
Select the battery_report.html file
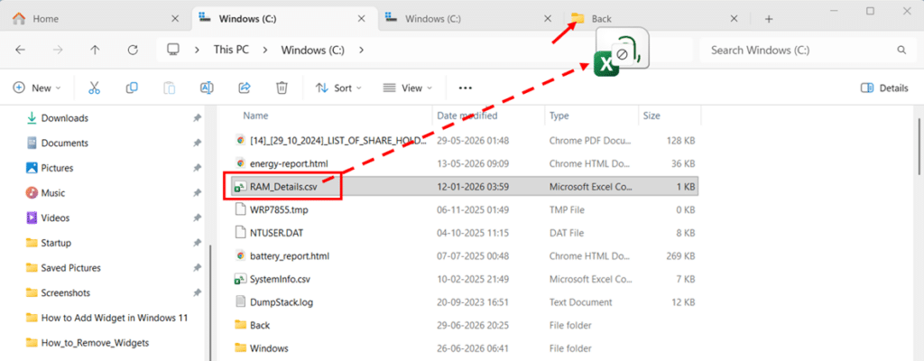click(x=465, y=256)
